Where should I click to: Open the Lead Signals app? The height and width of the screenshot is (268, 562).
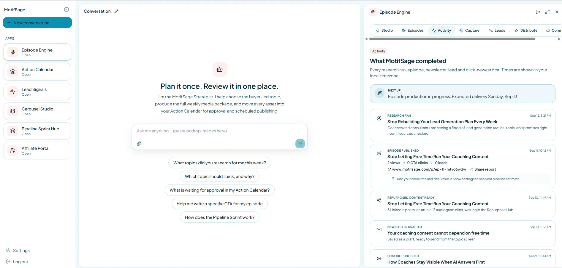[37, 92]
